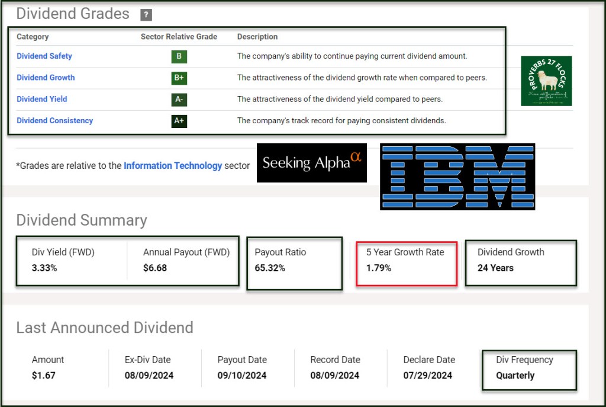Image resolution: width=606 pixels, height=407 pixels.
Task: Click the Dividend Grades help question-mark icon
Action: tap(146, 15)
